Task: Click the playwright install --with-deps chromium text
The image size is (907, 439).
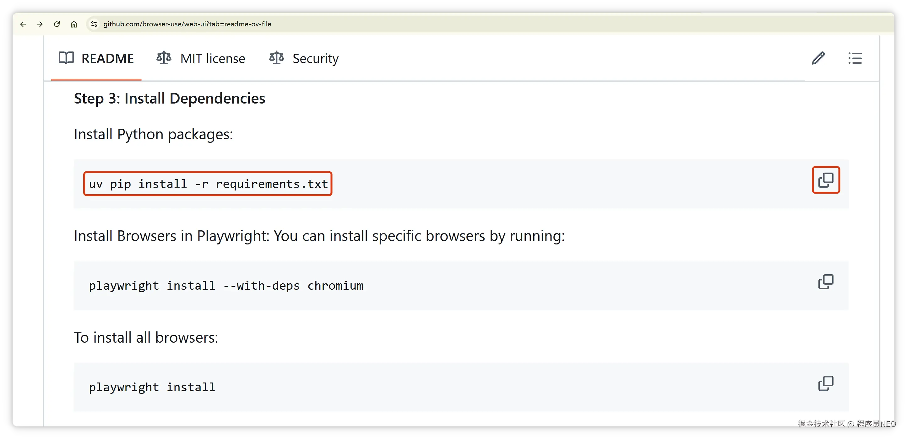Action: 226,286
